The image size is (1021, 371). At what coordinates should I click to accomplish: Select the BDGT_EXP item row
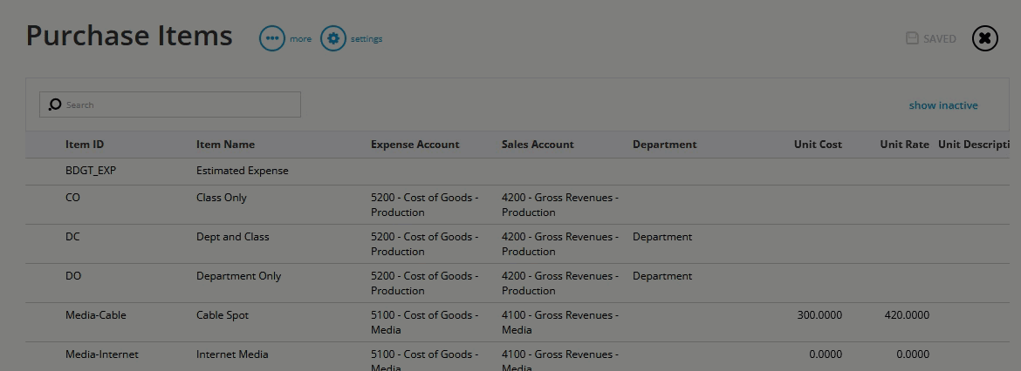pos(517,172)
